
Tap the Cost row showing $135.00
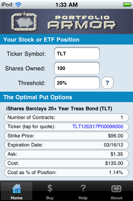(66, 163)
